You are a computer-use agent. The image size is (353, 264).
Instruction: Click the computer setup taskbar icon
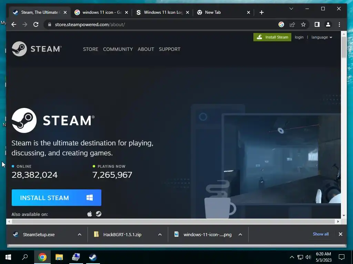[76, 257]
